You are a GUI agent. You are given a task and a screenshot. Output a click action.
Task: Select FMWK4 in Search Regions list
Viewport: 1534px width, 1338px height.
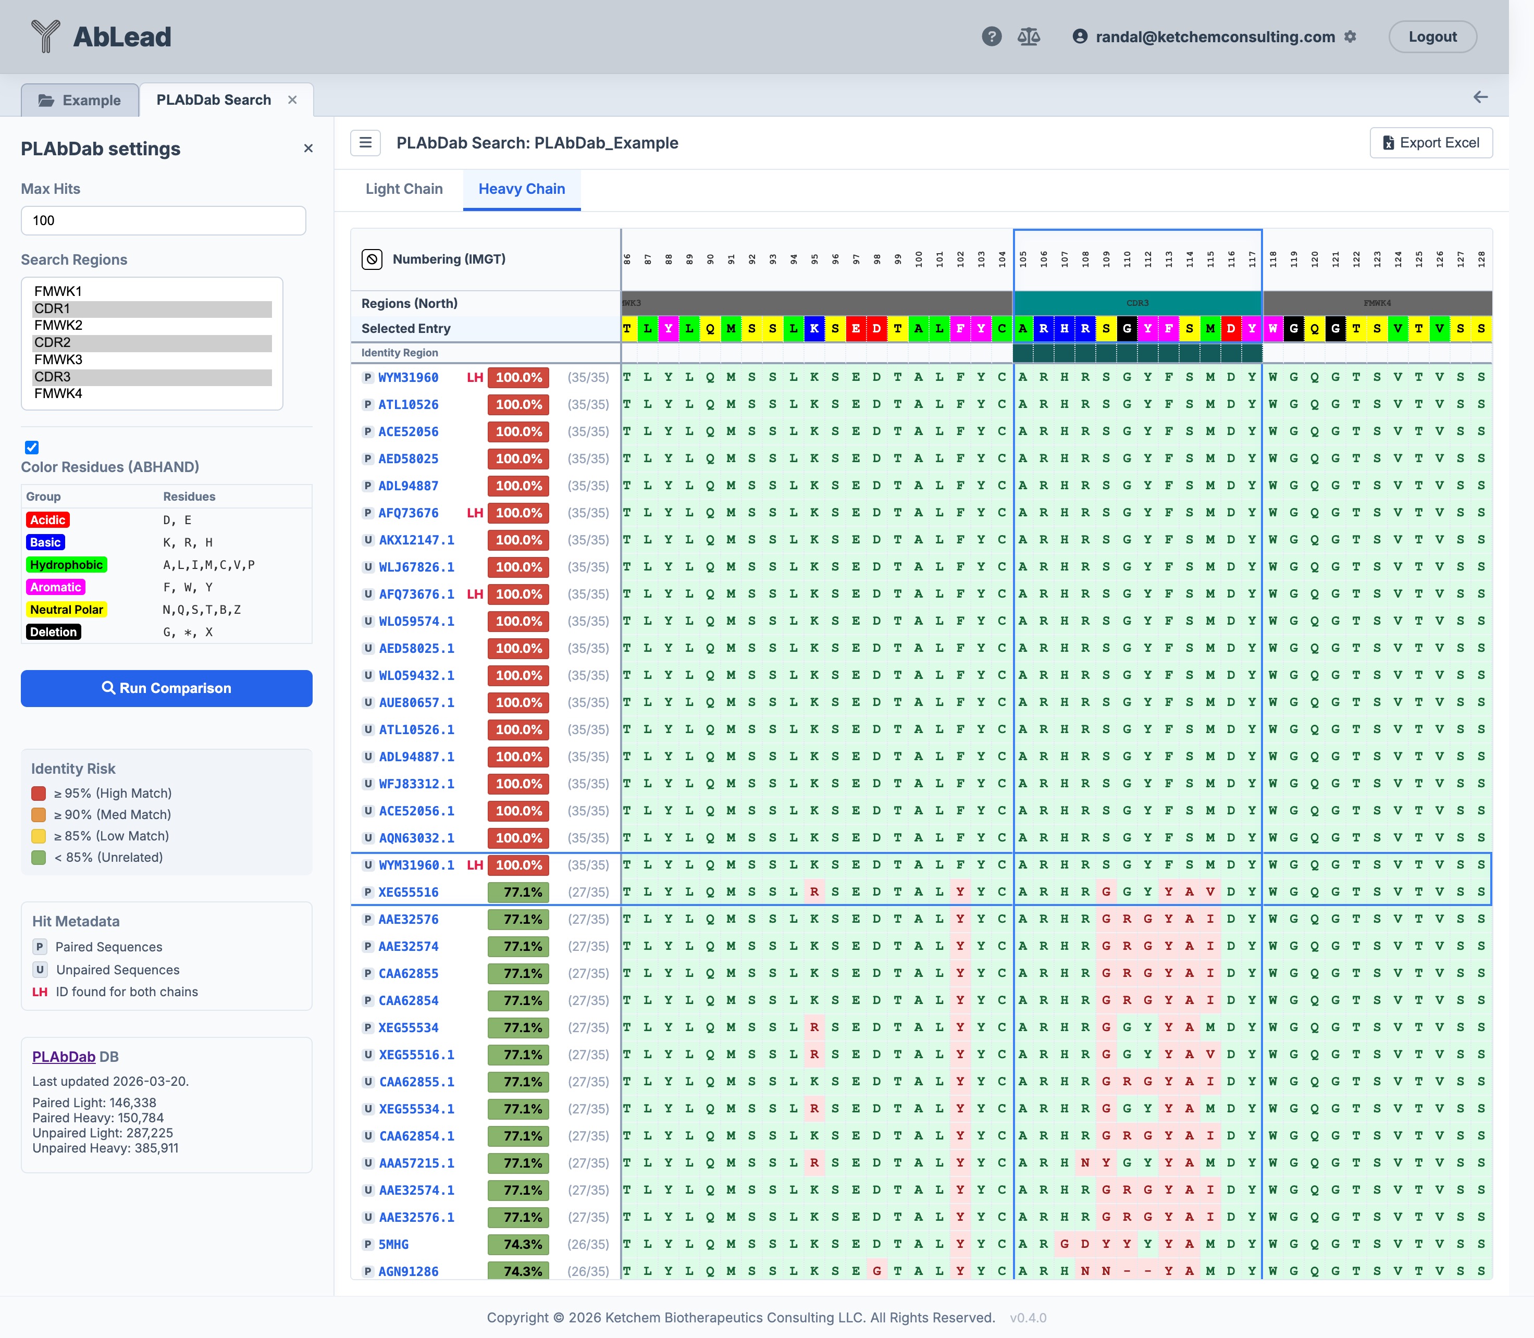tap(57, 393)
